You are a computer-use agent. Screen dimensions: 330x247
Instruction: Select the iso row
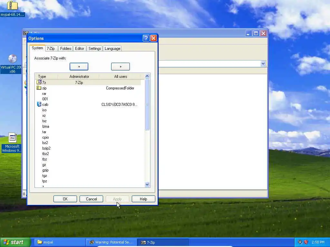tap(88, 110)
